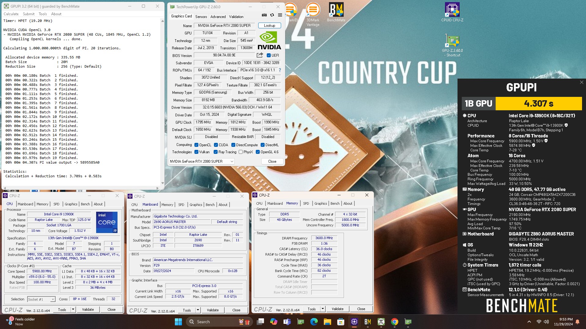586x329 pixels.
Task: Open the BenchMate desktop shortcut
Action: [x=336, y=12]
